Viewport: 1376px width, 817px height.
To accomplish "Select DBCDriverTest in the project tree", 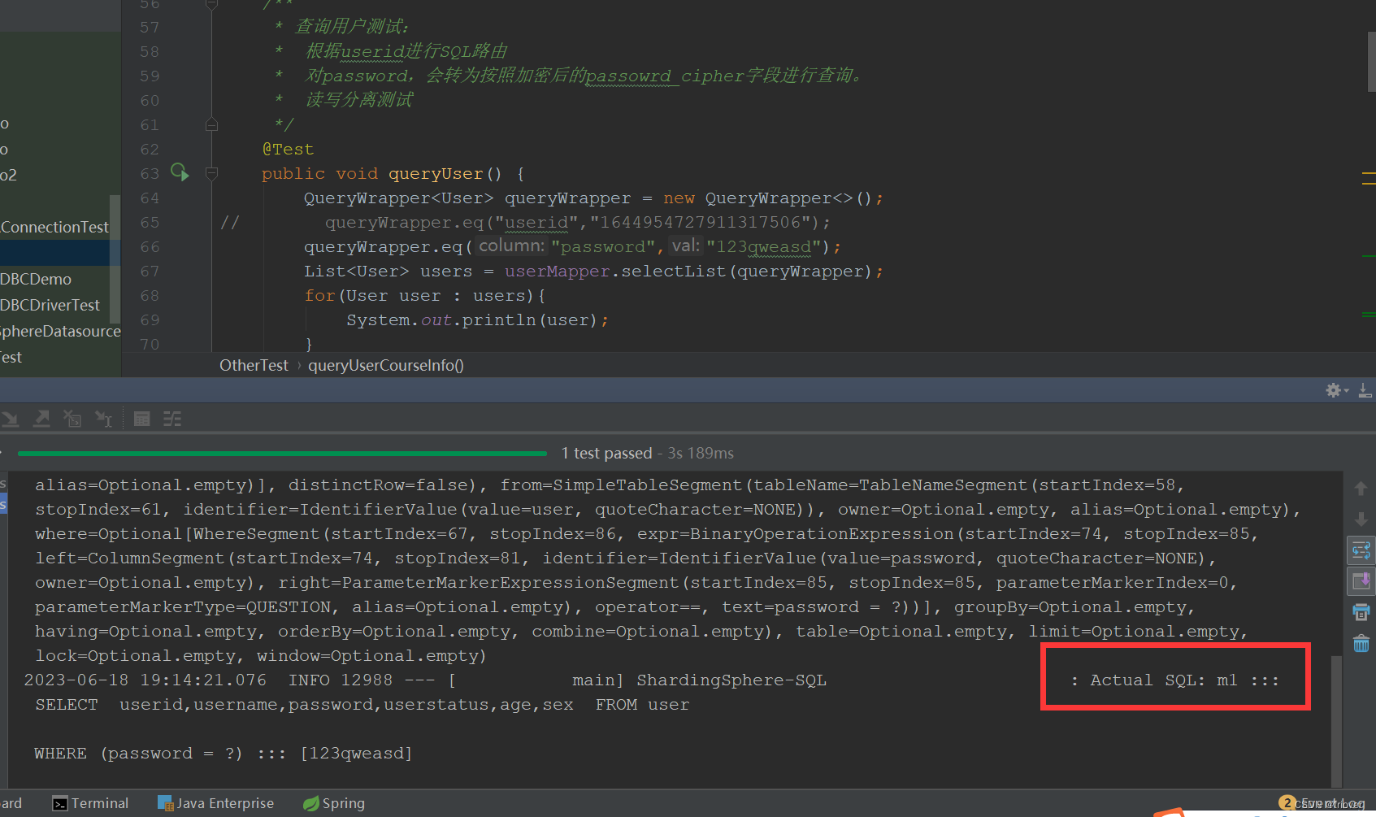I will tap(50, 305).
